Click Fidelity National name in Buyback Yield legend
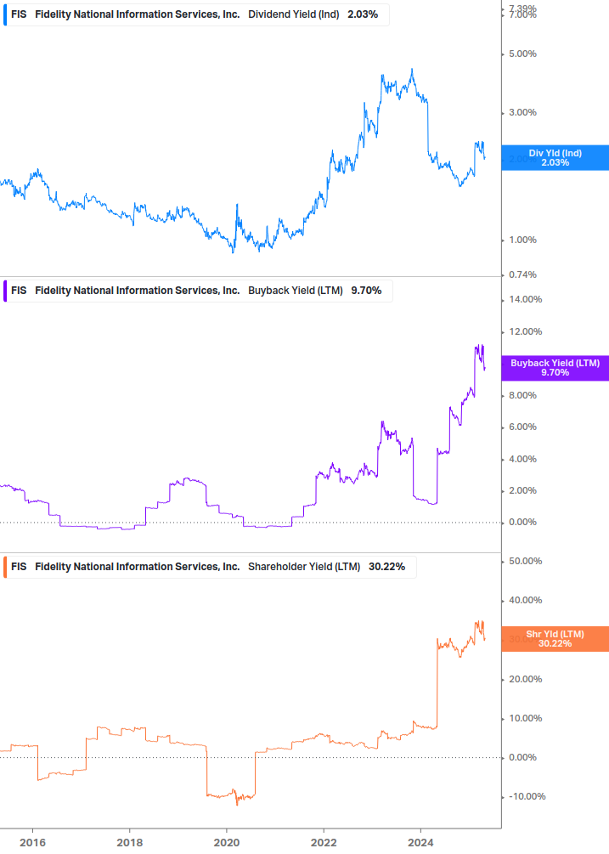 [137, 291]
